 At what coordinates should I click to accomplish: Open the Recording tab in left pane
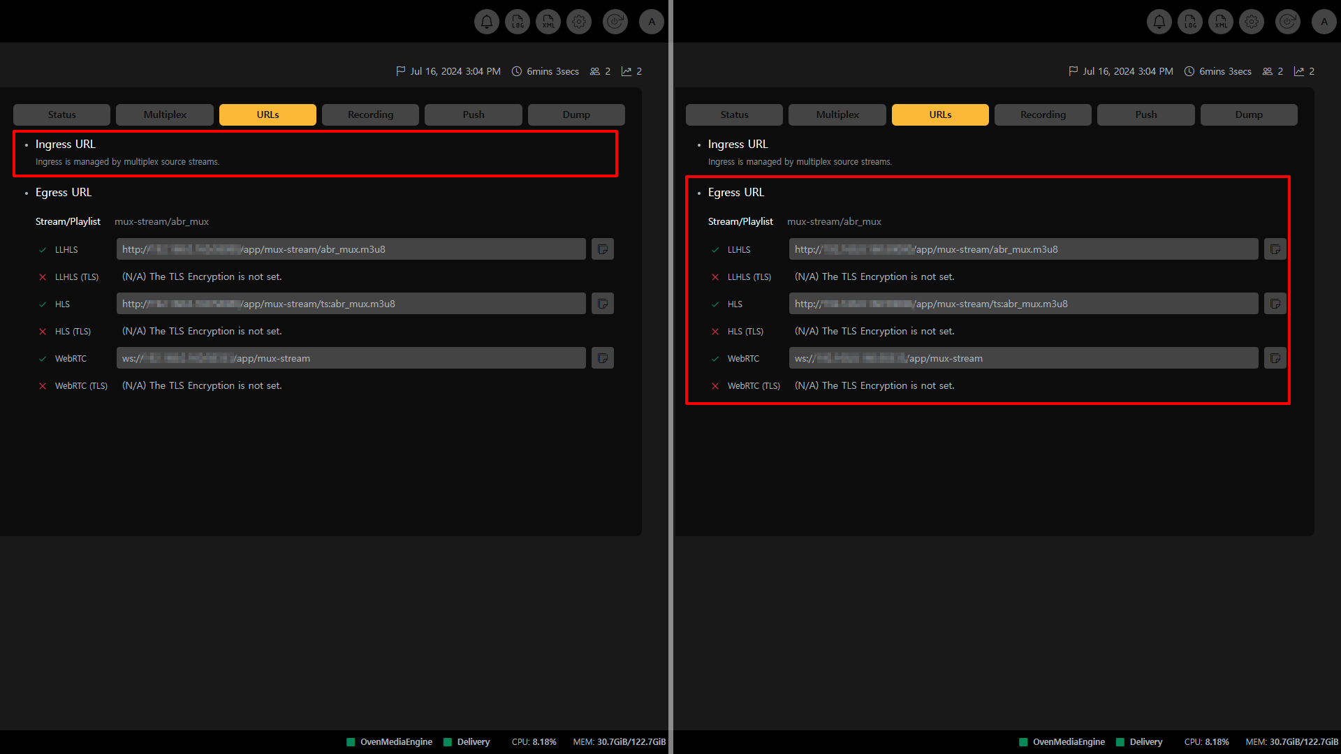click(370, 114)
